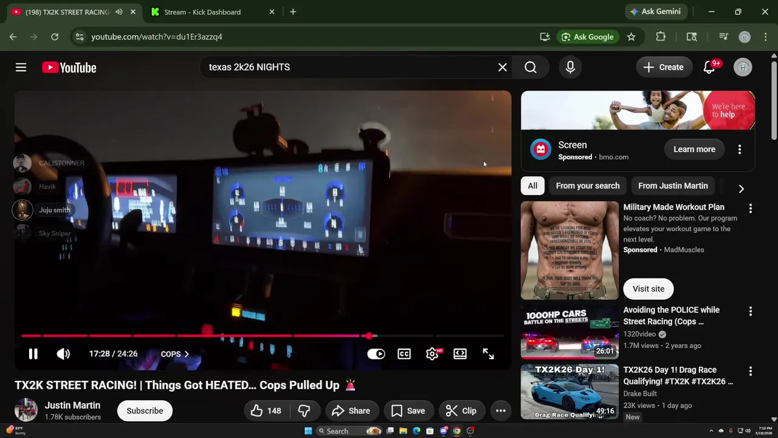Open YouTube notifications bell
Viewport: 778px width, 438px height.
tap(709, 68)
